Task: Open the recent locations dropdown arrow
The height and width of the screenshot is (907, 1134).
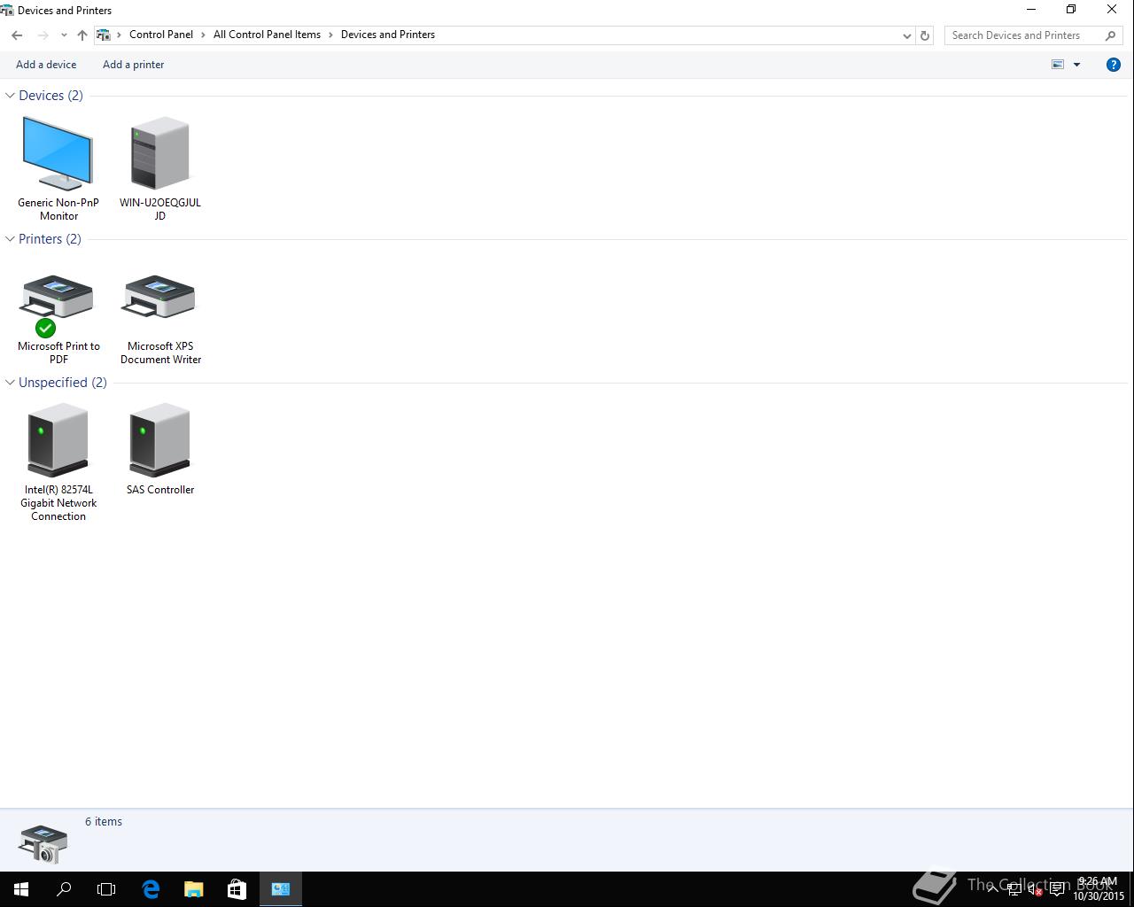Action: tap(64, 35)
